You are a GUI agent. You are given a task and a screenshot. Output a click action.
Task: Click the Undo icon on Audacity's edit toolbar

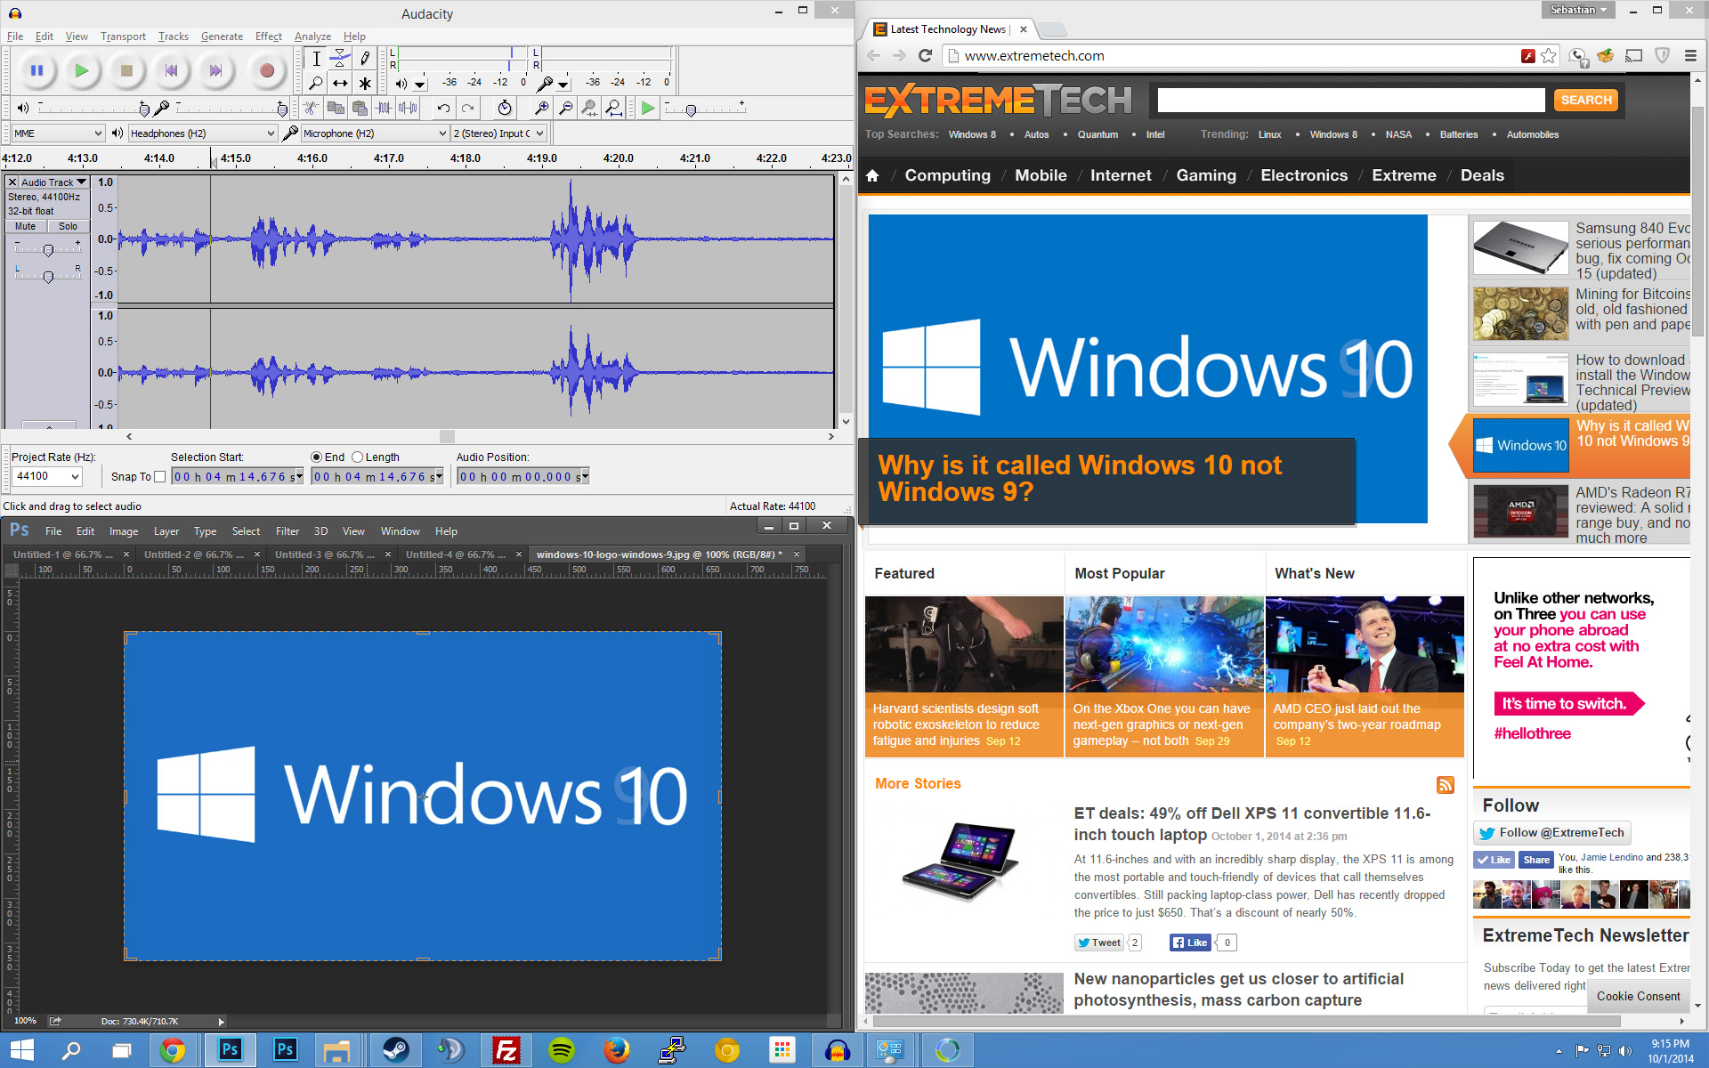(443, 108)
